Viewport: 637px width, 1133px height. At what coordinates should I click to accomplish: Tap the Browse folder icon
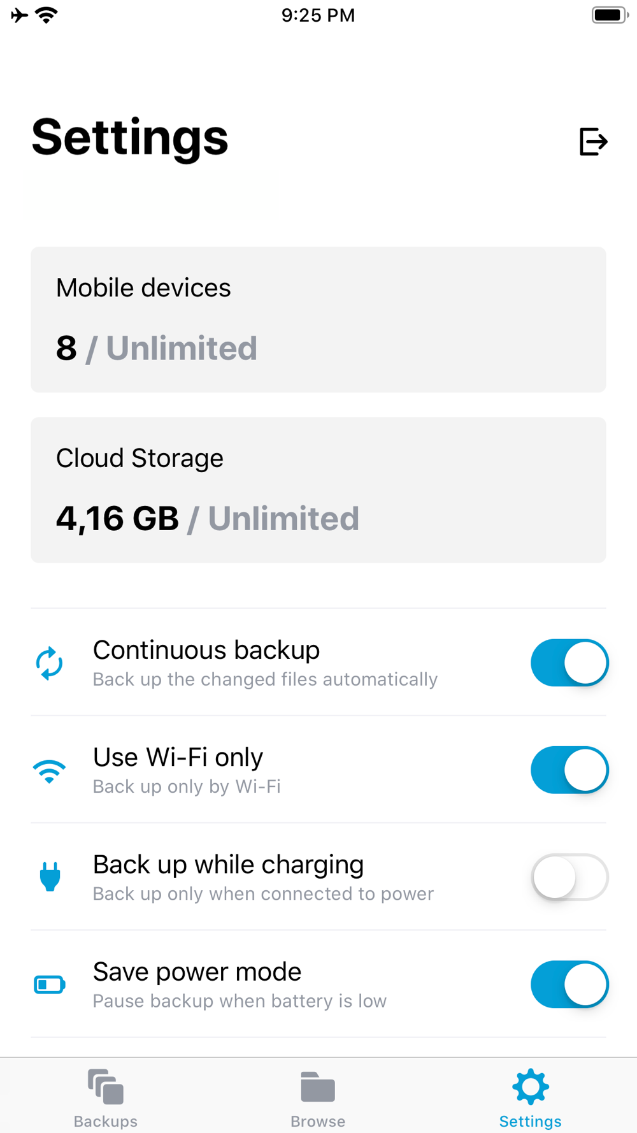318,1086
